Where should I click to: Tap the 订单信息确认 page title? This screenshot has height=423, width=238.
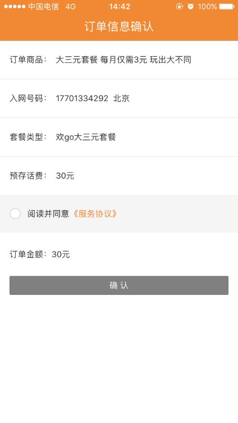pyautogui.click(x=119, y=27)
